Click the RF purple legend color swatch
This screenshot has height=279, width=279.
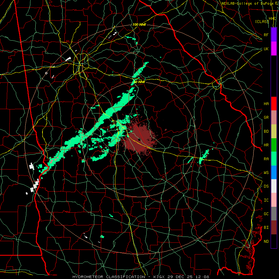(x=274, y=35)
